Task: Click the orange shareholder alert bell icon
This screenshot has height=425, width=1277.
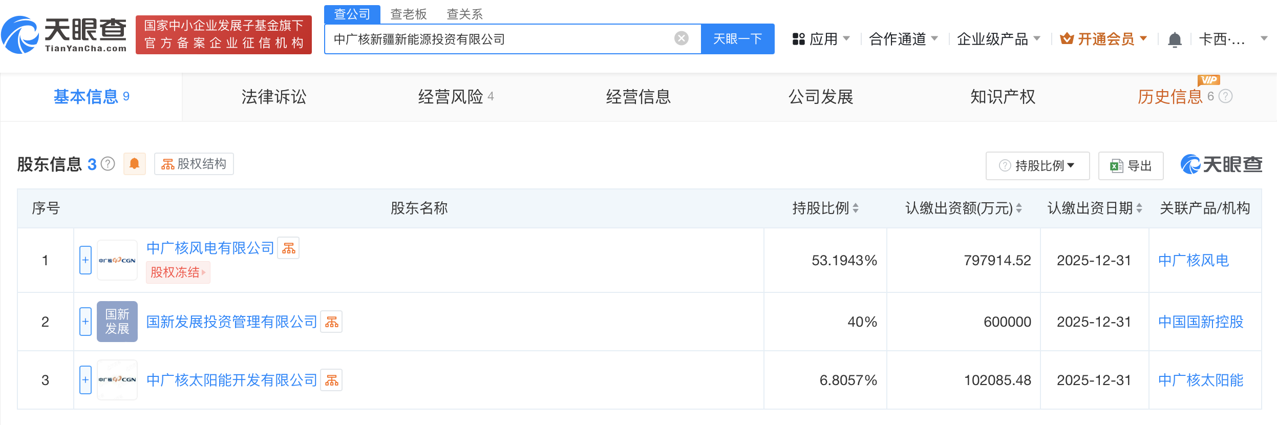Action: 134,164
